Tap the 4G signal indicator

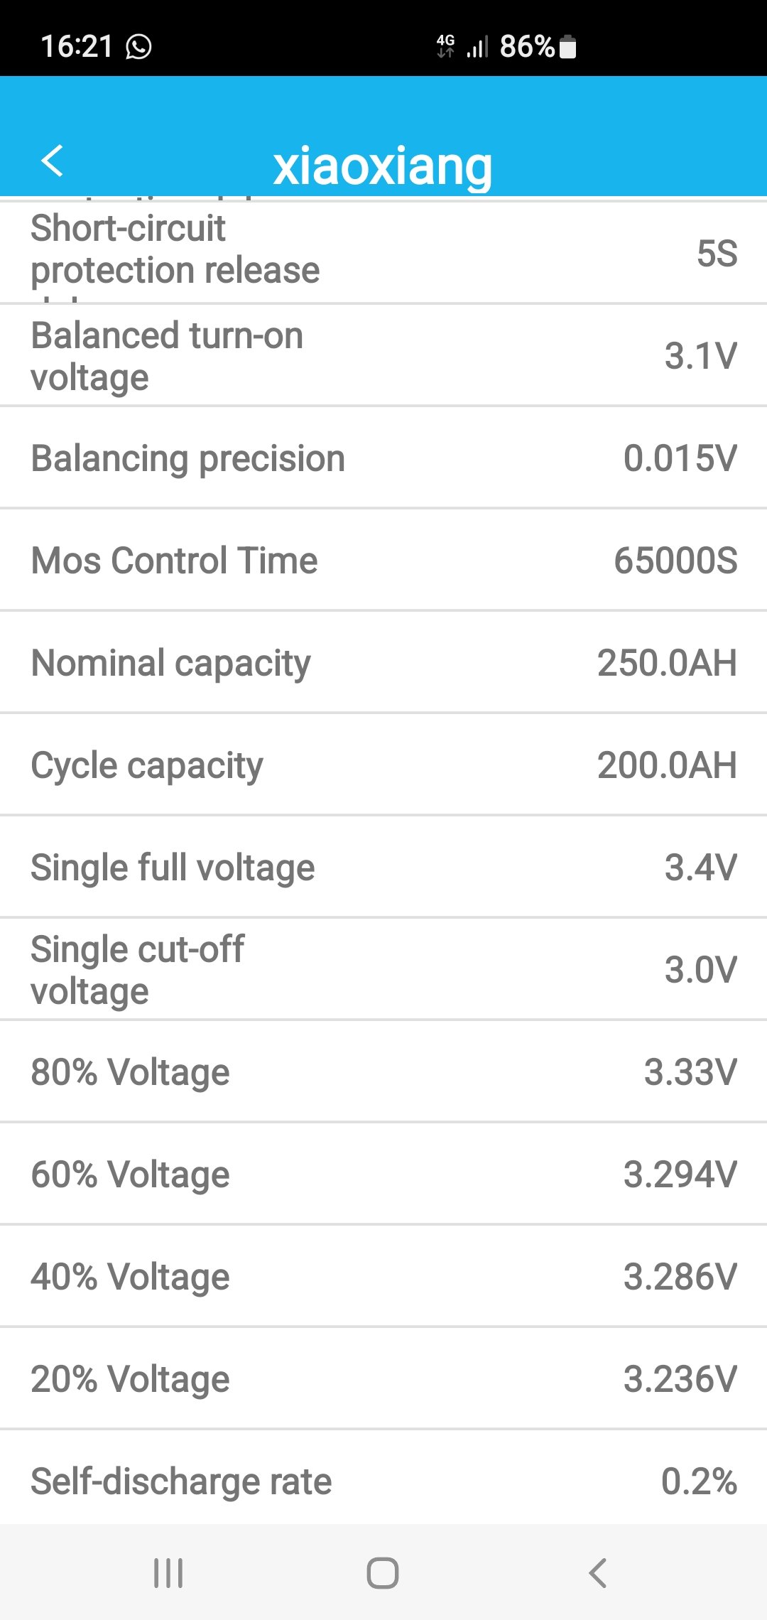pos(446,46)
